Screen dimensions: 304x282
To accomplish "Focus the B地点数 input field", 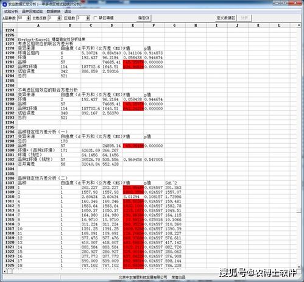I will pyautogui.click(x=52, y=18).
